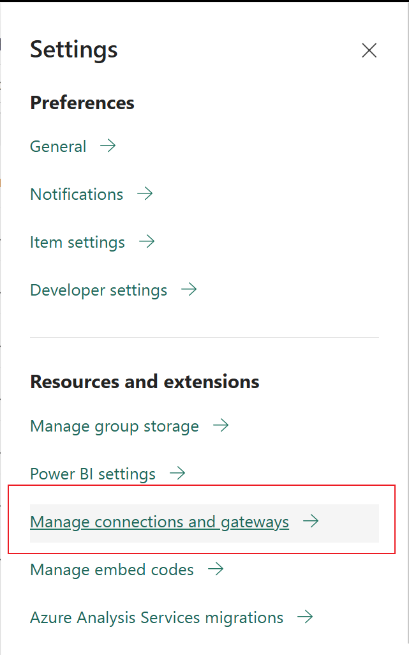
Task: Click arrow next to Manage connections and gateways
Action: click(311, 522)
